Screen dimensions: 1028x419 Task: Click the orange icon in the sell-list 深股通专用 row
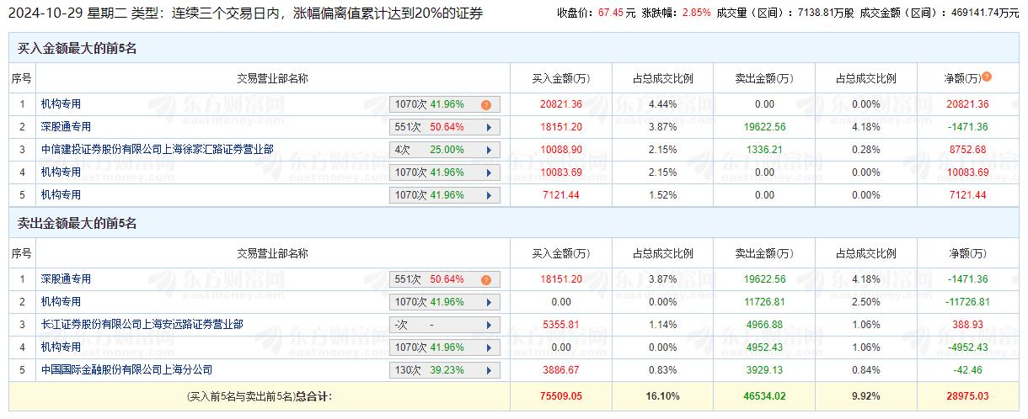click(x=486, y=280)
